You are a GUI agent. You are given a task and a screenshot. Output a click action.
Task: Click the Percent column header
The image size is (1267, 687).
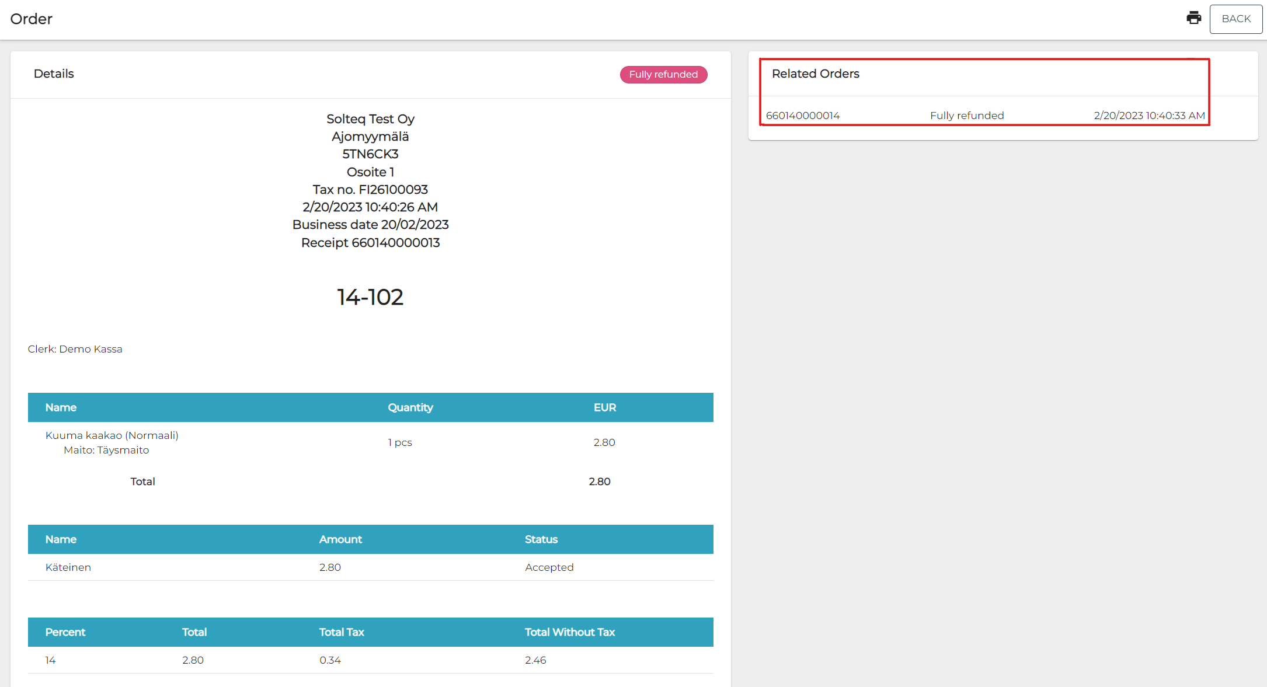coord(65,632)
